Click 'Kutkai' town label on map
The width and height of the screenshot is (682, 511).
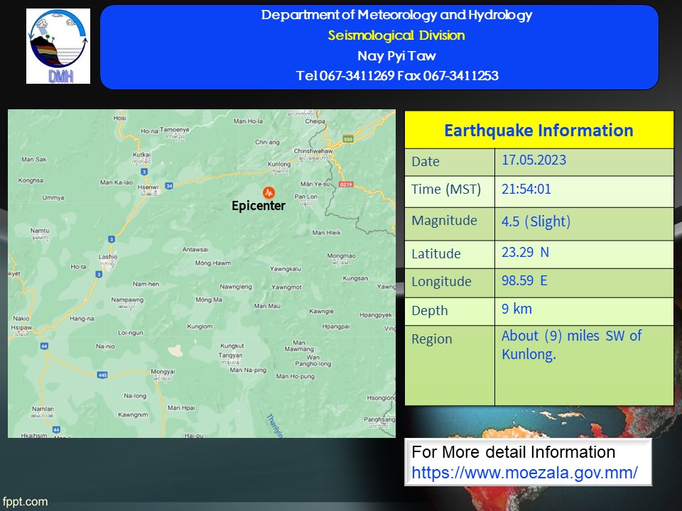click(141, 154)
